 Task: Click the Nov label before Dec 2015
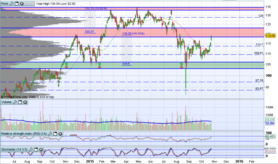pos(215,161)
